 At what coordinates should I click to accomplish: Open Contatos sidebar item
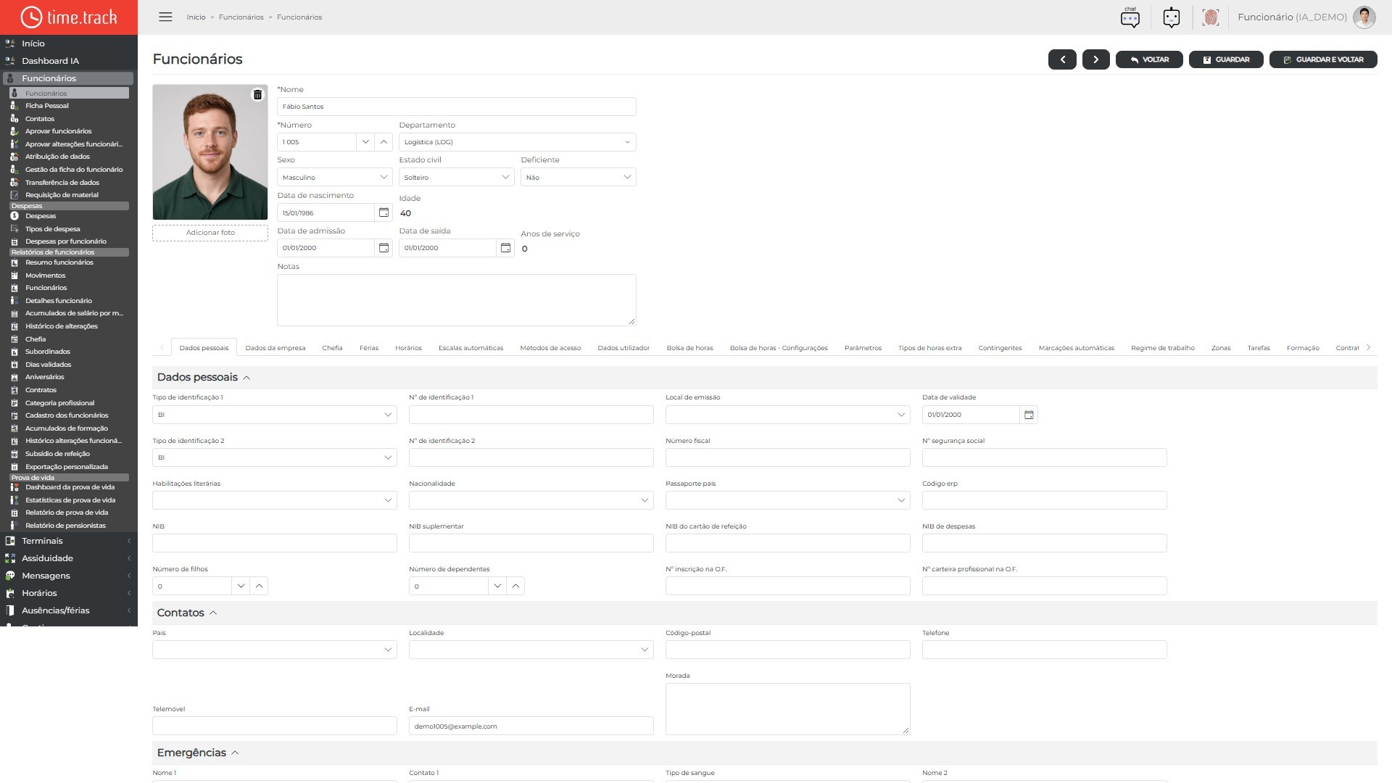[40, 119]
